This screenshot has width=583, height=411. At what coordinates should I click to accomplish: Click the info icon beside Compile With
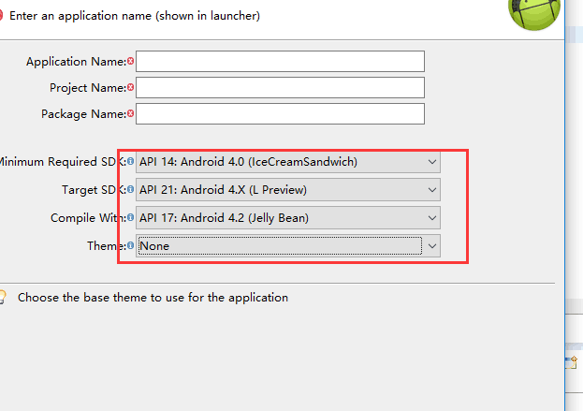[x=130, y=217]
